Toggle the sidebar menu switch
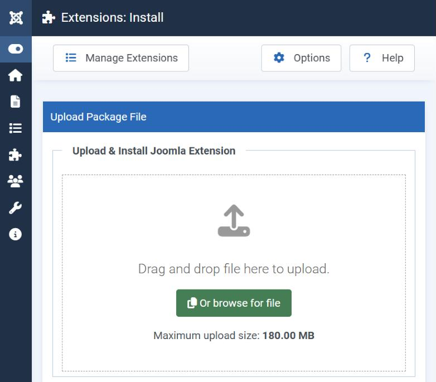436x382 pixels. (16, 49)
